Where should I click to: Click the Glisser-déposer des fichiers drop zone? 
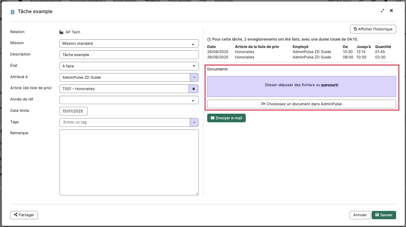click(x=302, y=87)
